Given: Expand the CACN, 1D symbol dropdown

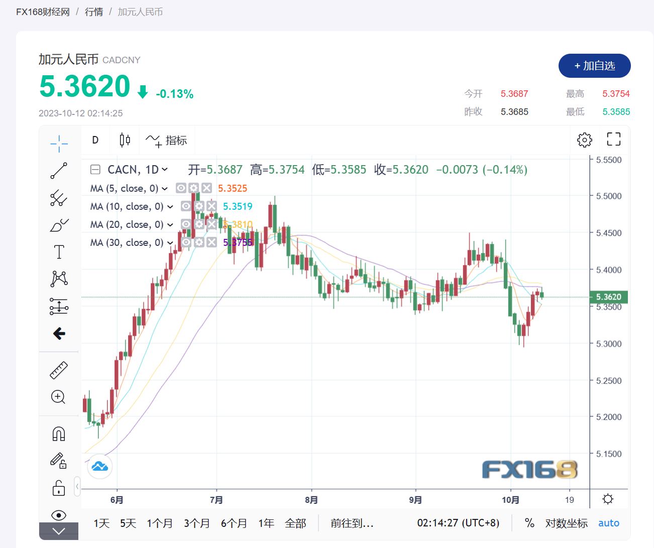Looking at the screenshot, I should (165, 170).
